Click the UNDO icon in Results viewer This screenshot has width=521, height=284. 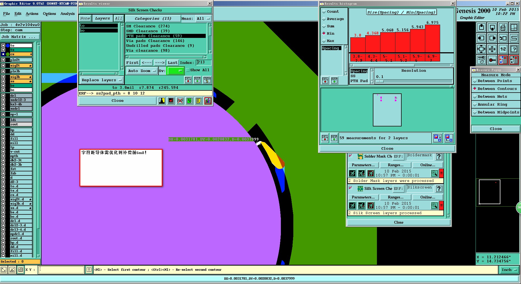(x=207, y=80)
